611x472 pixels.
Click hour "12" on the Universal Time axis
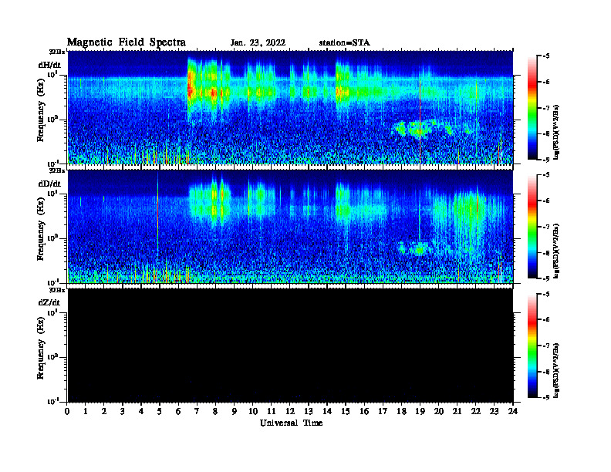290,411
